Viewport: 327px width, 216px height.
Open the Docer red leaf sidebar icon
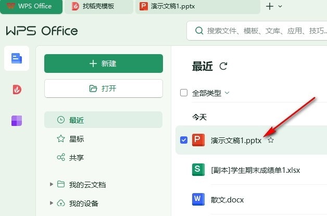click(17, 90)
